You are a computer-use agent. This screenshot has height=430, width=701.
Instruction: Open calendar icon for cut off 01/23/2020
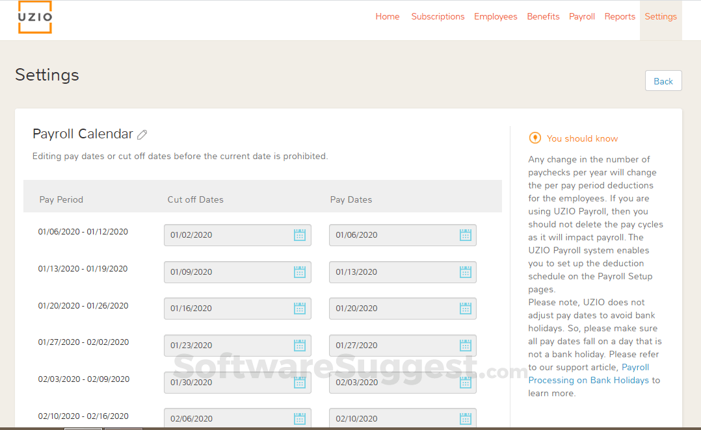point(300,345)
